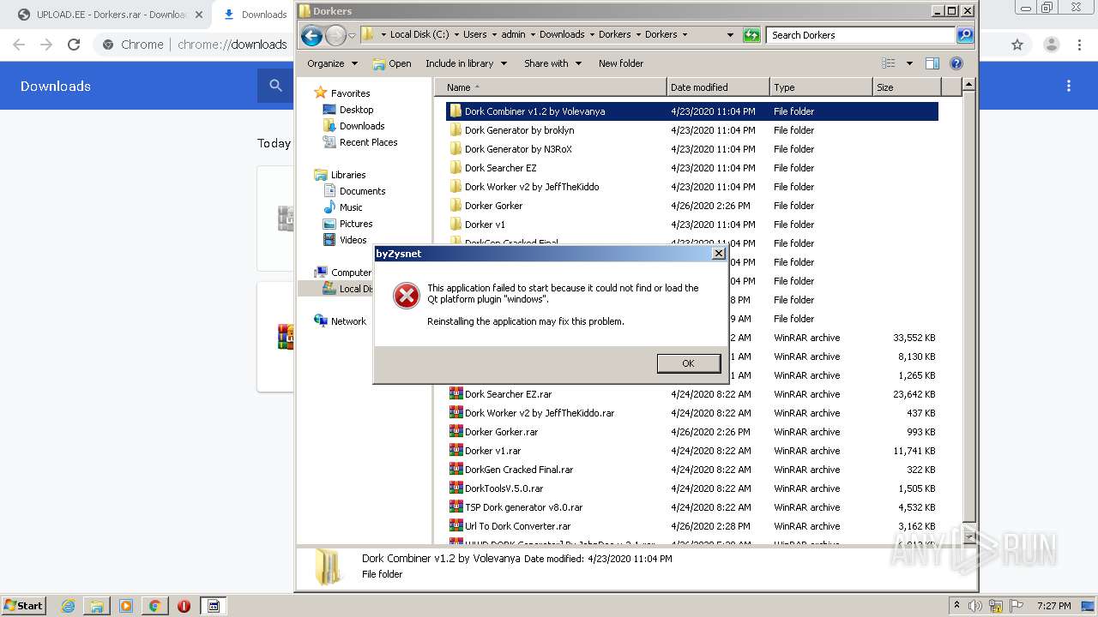Open Videos library
Screen dimensions: 1098x617
click(x=353, y=240)
